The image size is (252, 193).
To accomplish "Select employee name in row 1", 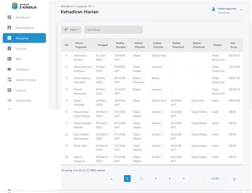I will click(80, 57).
